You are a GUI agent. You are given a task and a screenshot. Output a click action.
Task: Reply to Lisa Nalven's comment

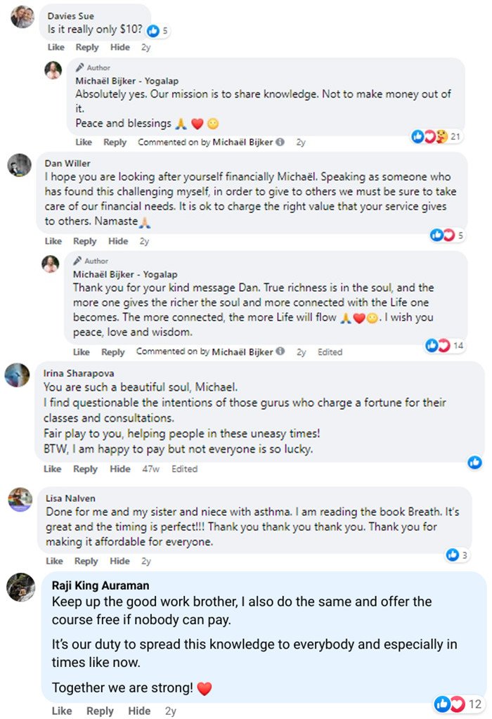[x=86, y=561]
